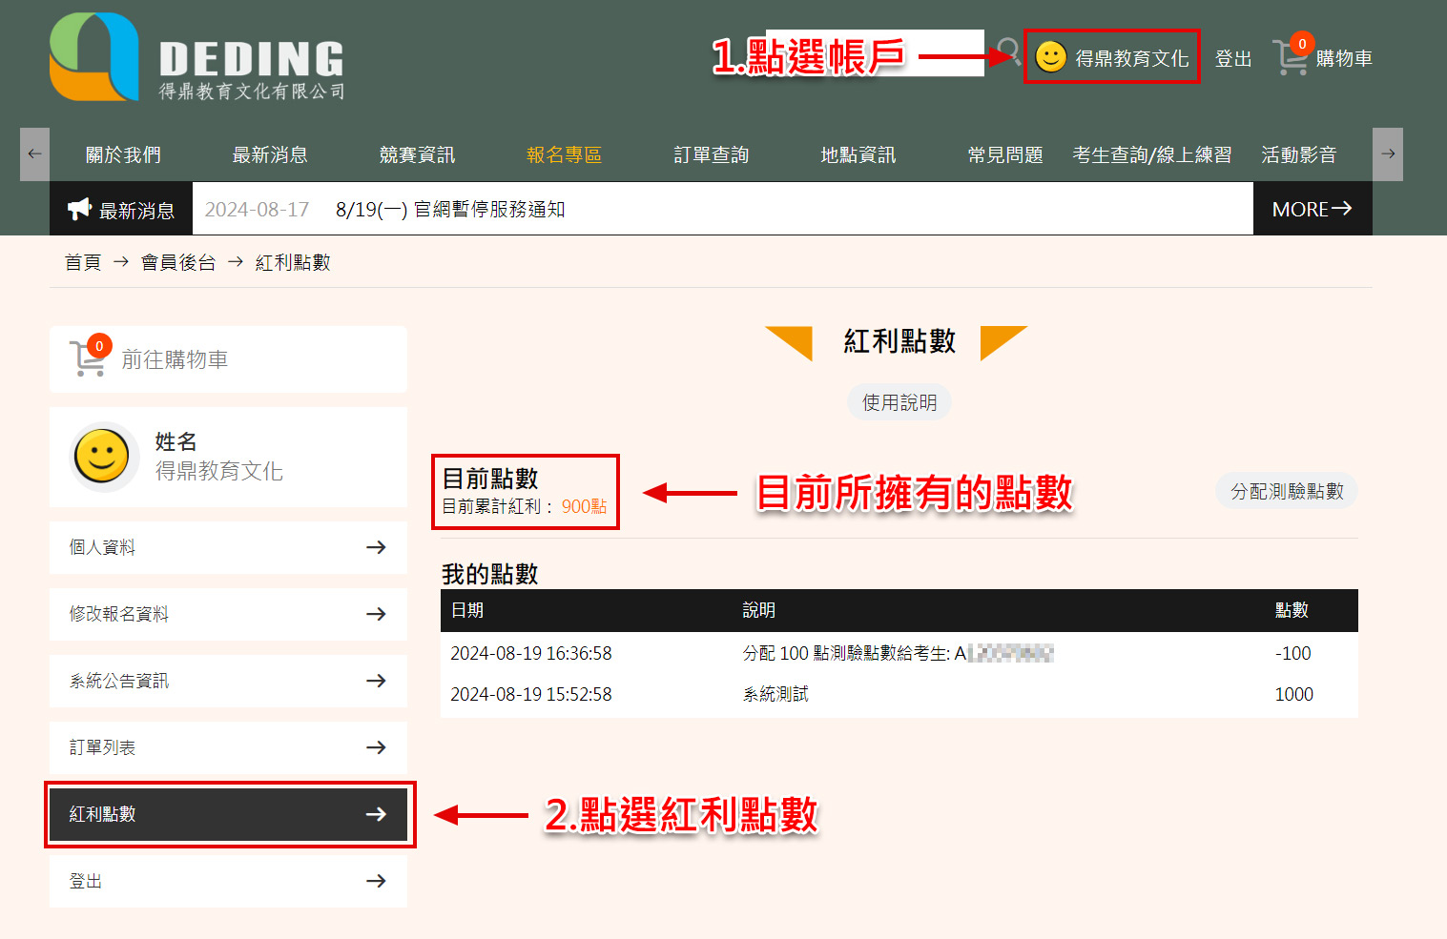The height and width of the screenshot is (939, 1447).
Task: Click 登出 in the top header
Action: 1232,59
